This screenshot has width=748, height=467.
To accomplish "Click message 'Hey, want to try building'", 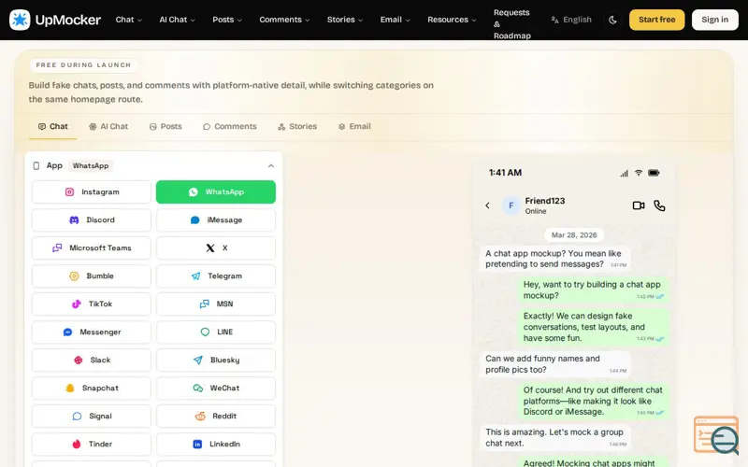I will pos(594,290).
